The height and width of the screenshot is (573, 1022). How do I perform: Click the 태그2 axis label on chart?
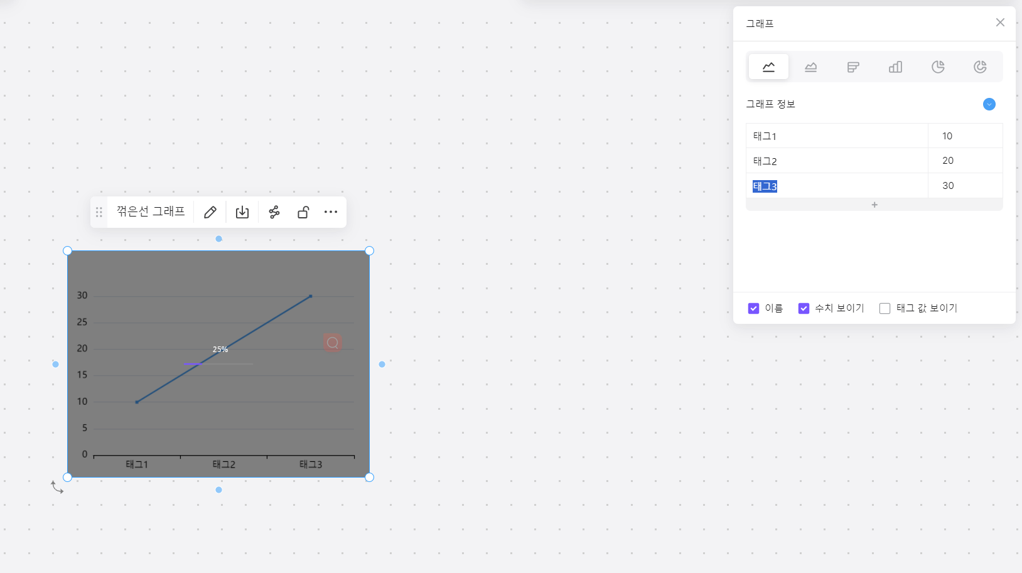coord(224,464)
